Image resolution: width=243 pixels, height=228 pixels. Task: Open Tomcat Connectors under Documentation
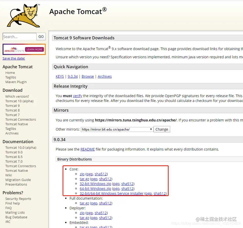click(21, 166)
